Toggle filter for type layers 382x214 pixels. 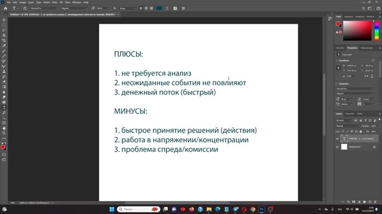coord(365,120)
